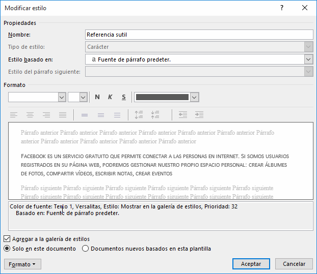Click the increase paragraph spacing icon

tap(139, 115)
